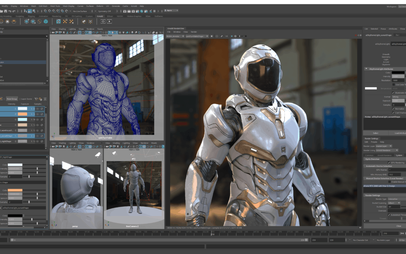The width and height of the screenshot is (406, 254).
Task: Toggle Normalize checkbox in SkyDomeLight attributes
Action: click(x=393, y=109)
